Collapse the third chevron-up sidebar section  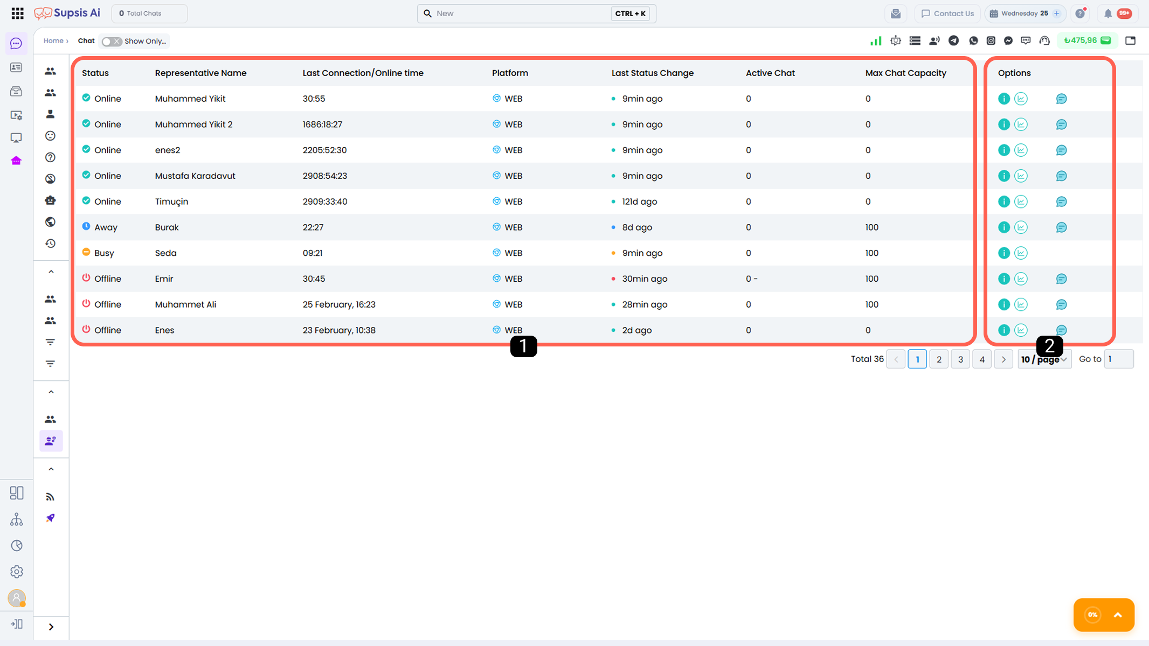(51, 469)
